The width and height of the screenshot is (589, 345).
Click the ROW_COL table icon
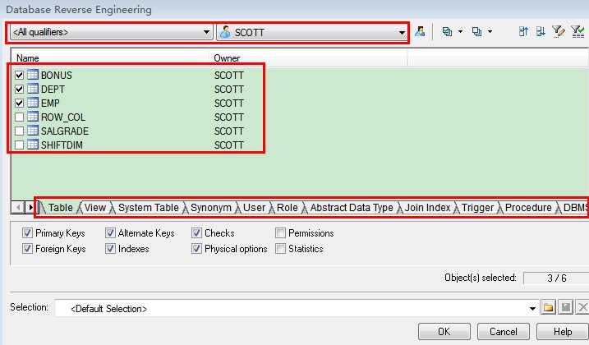point(33,117)
